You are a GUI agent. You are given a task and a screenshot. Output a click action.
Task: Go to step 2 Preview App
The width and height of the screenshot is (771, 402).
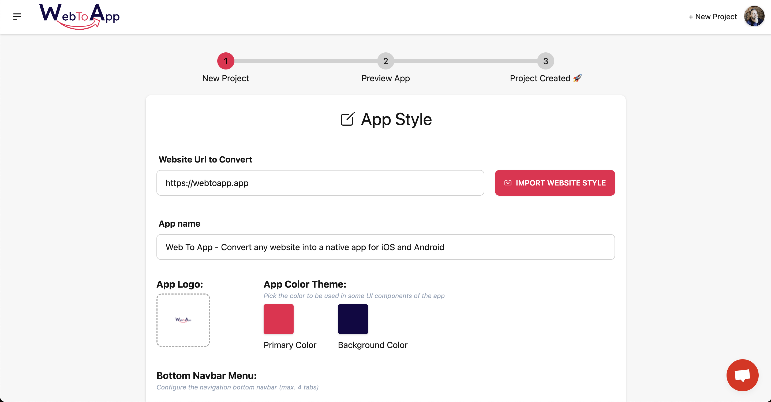point(385,61)
